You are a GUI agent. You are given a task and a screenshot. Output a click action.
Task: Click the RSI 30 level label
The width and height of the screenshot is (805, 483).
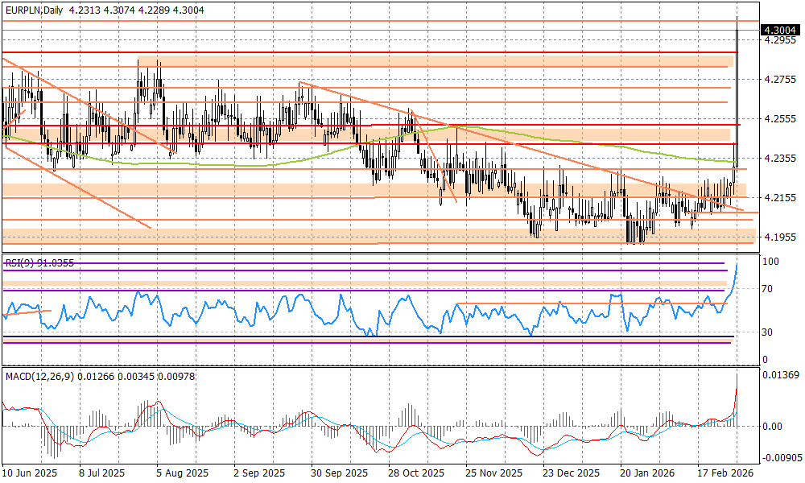click(770, 332)
